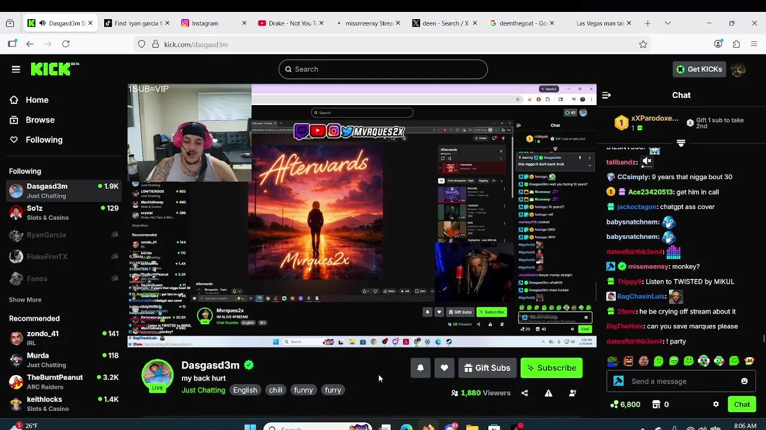Collapse the chat panel

coord(606,95)
